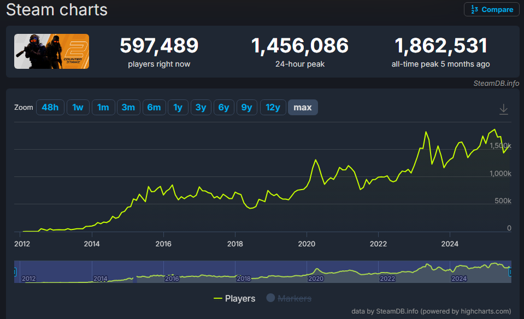524x319 pixels.
Task: Select the max zoom range
Action: [303, 107]
